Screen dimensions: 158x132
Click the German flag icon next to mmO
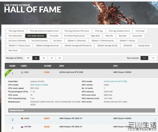tap(22, 119)
